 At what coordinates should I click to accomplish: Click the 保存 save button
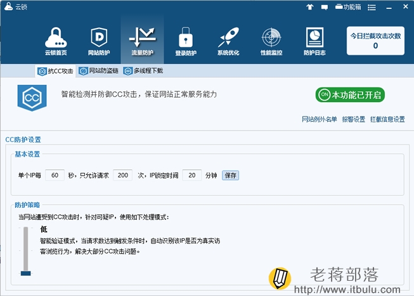click(x=231, y=176)
